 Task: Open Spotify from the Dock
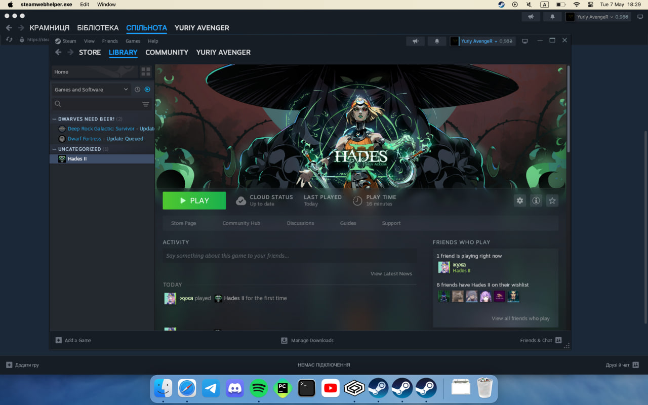259,388
